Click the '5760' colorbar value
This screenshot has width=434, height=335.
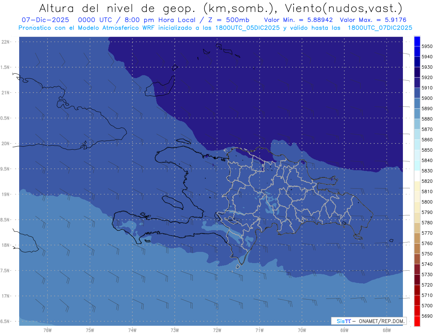click(427, 243)
